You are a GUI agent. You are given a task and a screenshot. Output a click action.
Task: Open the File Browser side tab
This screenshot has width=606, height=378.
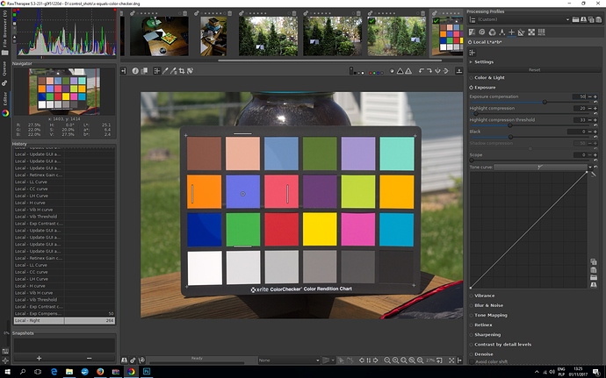click(4, 32)
